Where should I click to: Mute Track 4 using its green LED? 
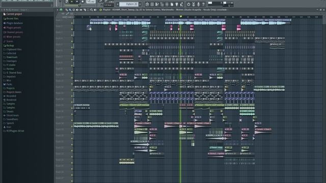pos(72,41)
